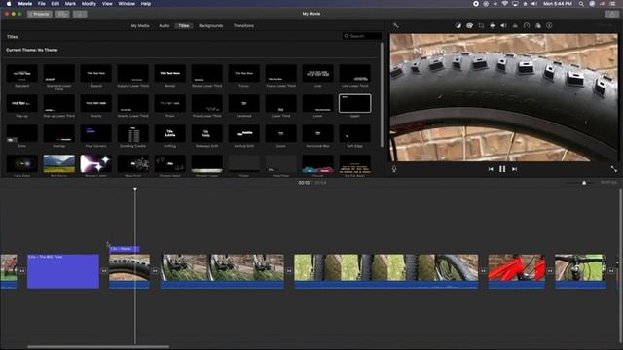Image resolution: width=623 pixels, height=350 pixels.
Task: Click the titles Search field
Action: [361, 36]
